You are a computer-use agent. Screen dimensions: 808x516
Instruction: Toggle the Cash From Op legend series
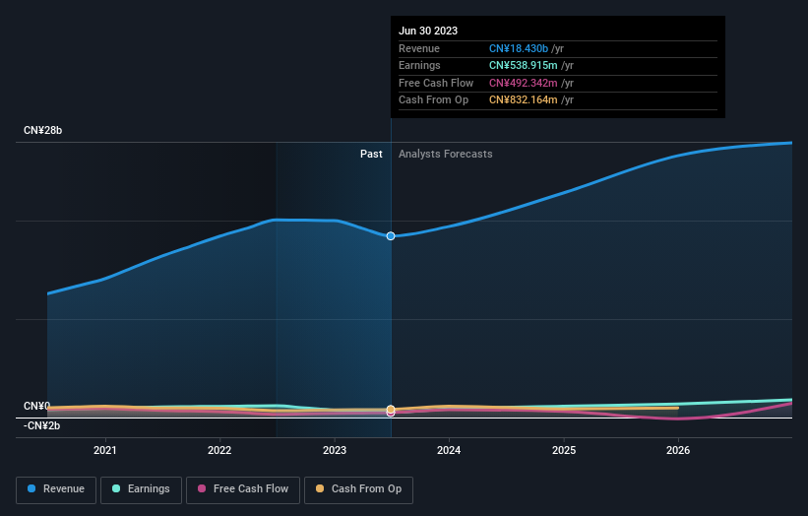click(358, 489)
